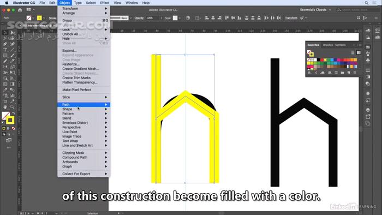Select the Selection tool arrow
382x215 pixels.
[5, 32]
